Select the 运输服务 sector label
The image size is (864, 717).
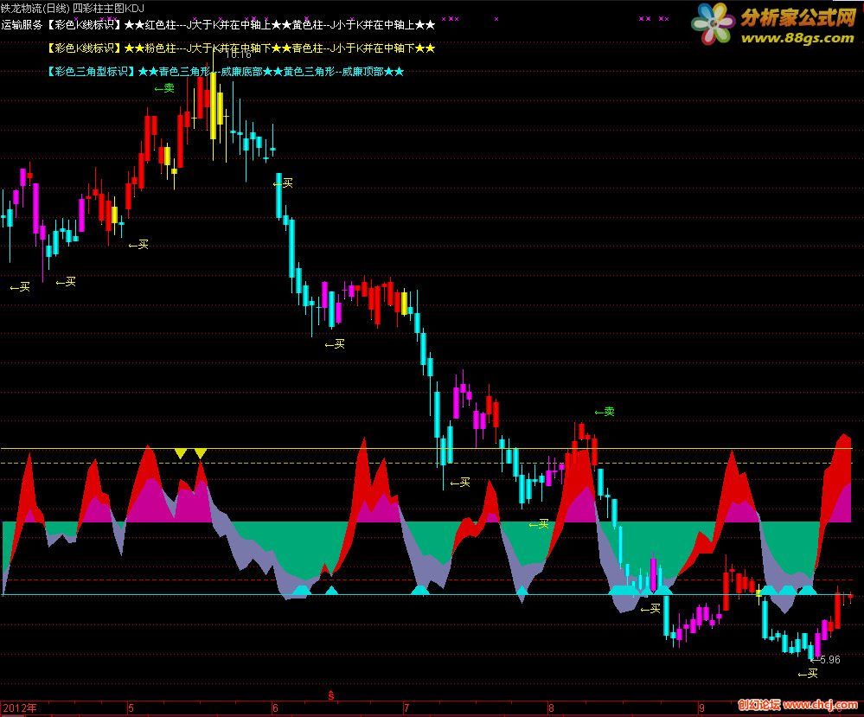pos(22,25)
